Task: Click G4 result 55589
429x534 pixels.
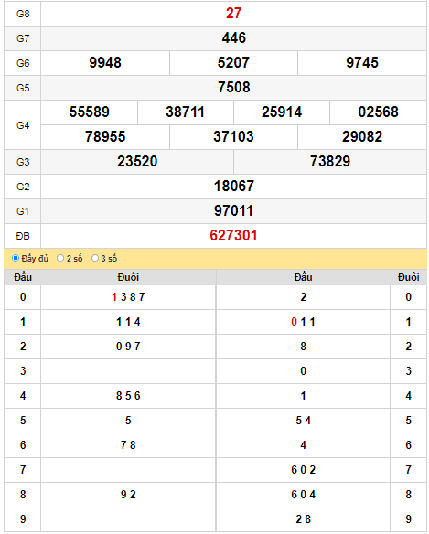Action: tap(90, 112)
